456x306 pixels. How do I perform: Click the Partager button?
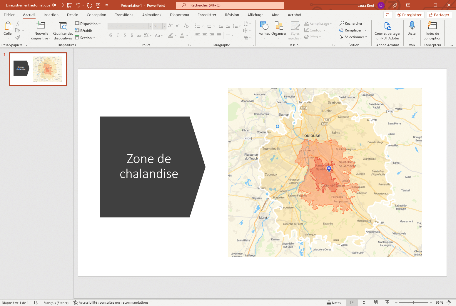click(x=439, y=15)
